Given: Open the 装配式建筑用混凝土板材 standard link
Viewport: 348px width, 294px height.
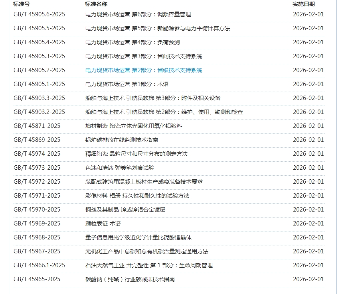Looking at the screenshot, I should click(x=144, y=182).
